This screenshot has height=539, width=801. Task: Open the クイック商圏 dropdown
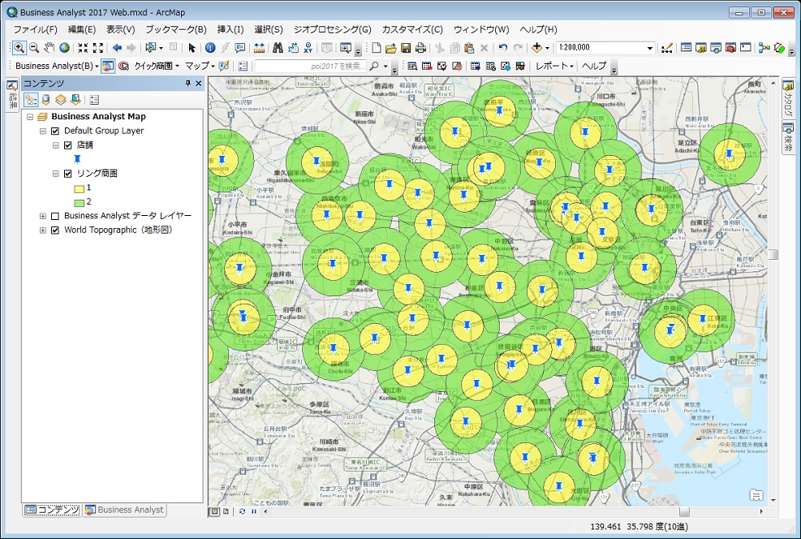pos(157,66)
